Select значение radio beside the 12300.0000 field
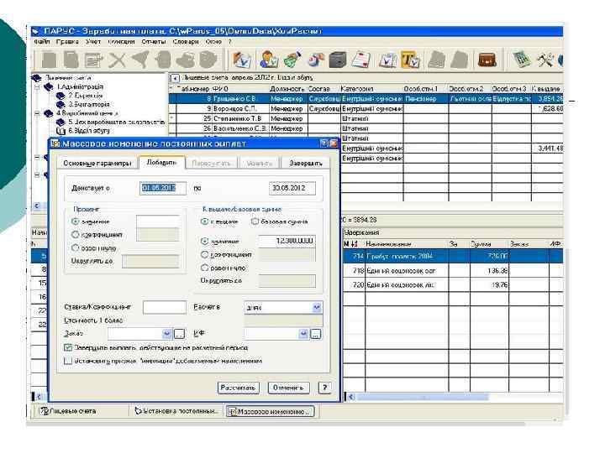 click(204, 241)
